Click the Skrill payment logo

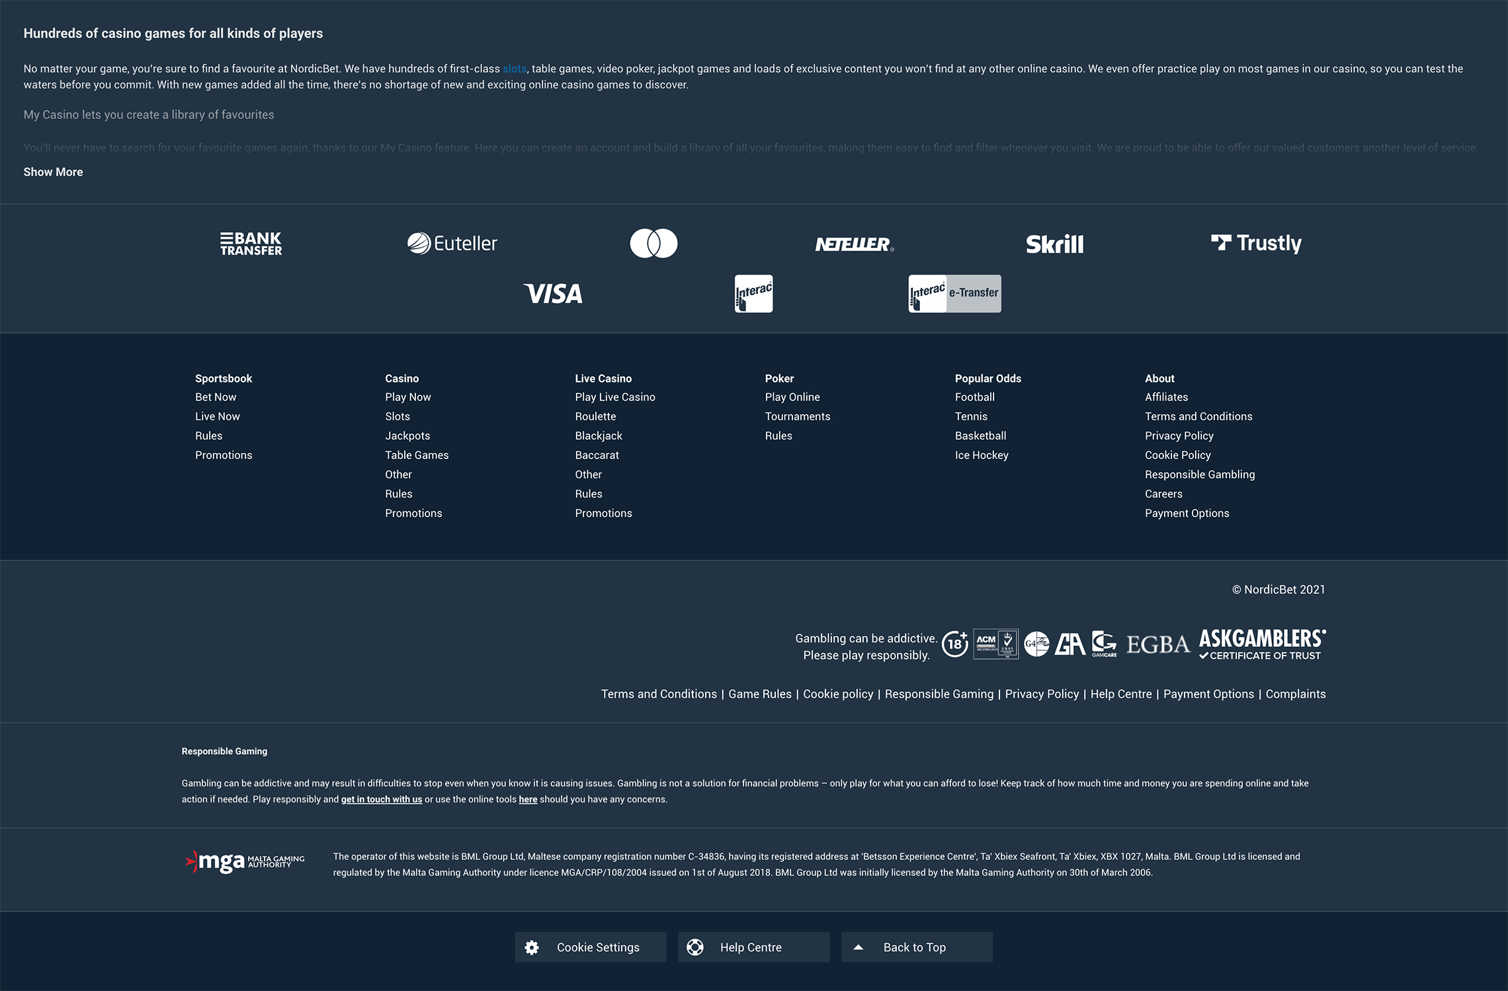pos(1054,244)
